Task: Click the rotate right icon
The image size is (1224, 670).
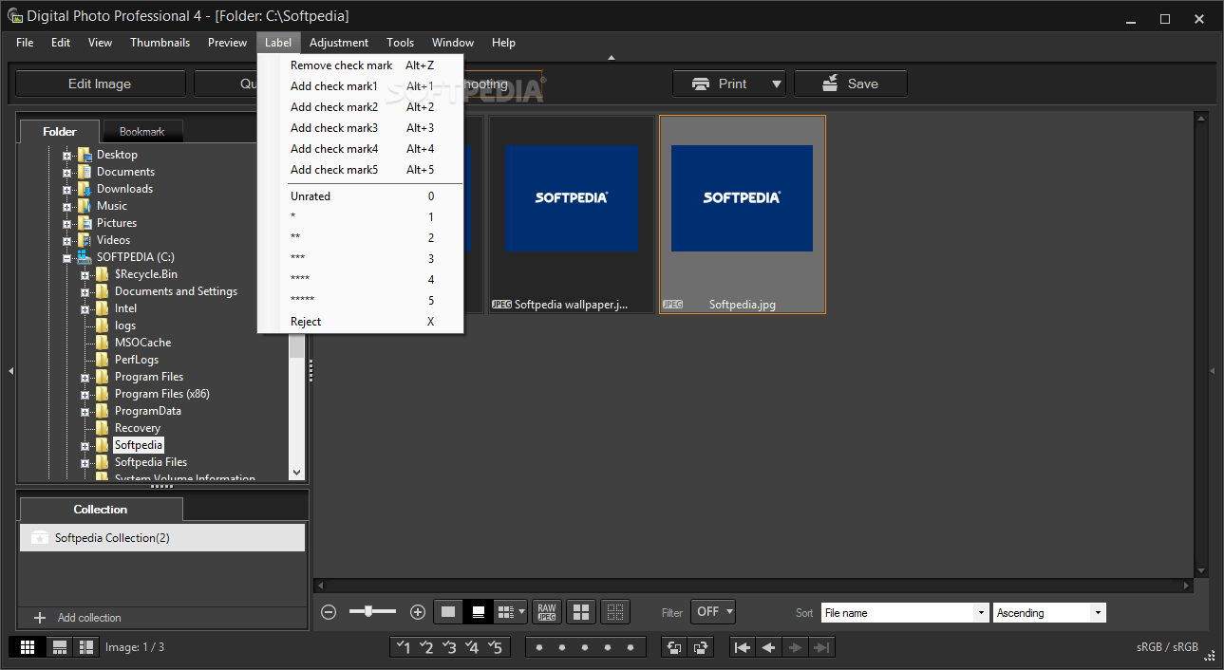Action: point(700,646)
